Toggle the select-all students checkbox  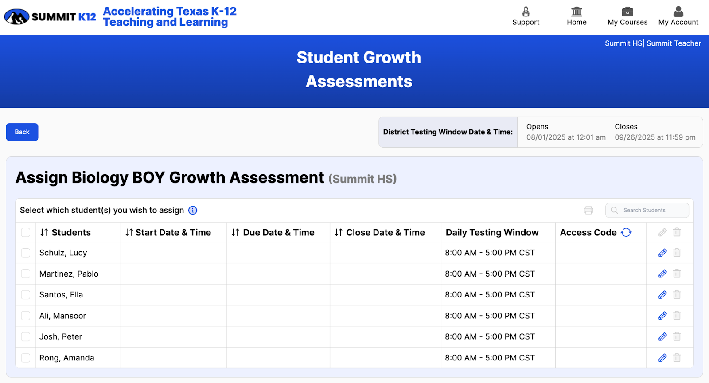26,232
